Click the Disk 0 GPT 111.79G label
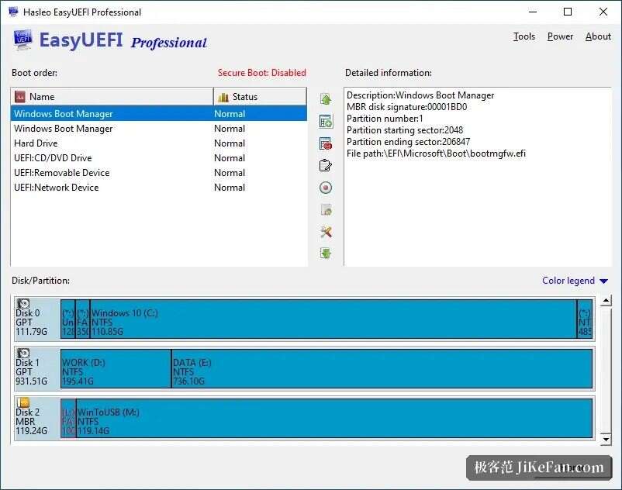Screen dimensions: 622x490 [31, 323]
